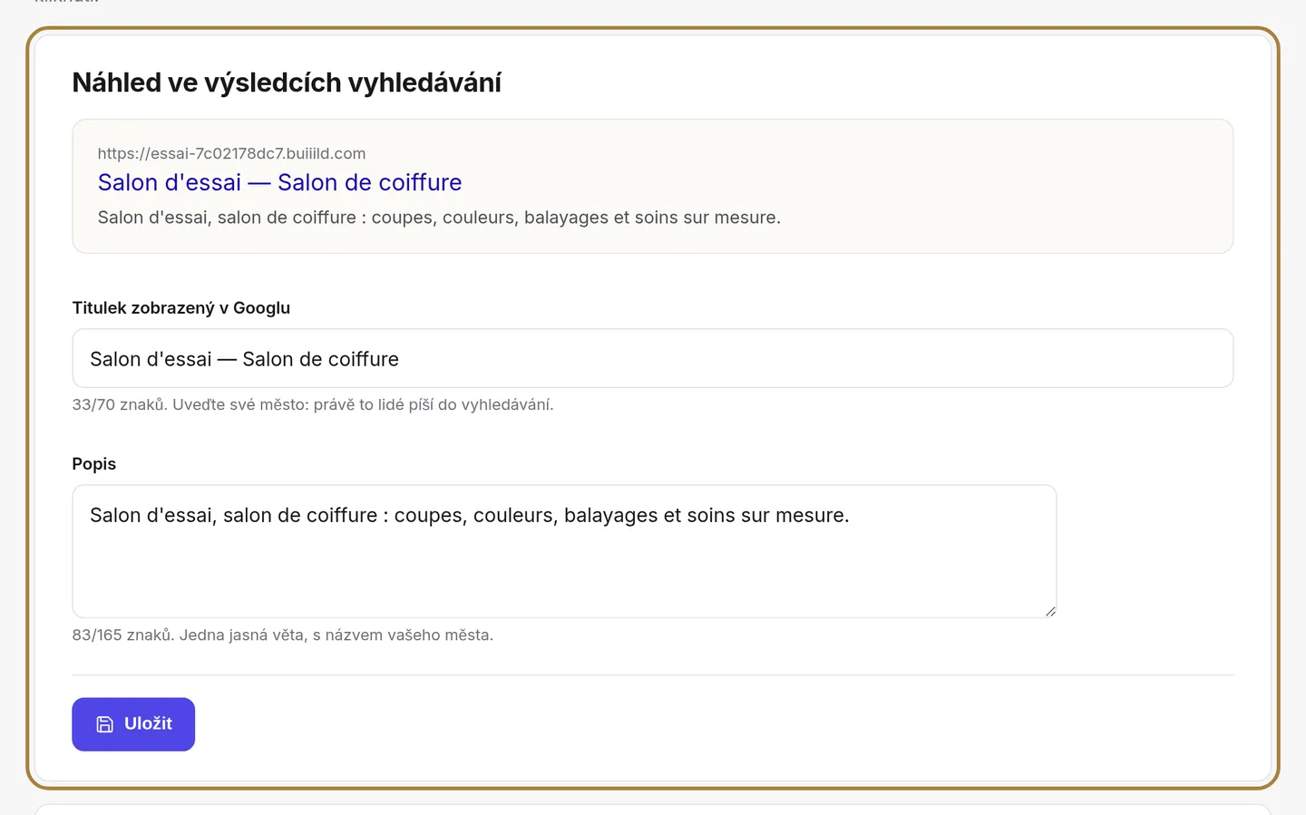Open the blue Salon d'essai preview title link

tap(279, 182)
